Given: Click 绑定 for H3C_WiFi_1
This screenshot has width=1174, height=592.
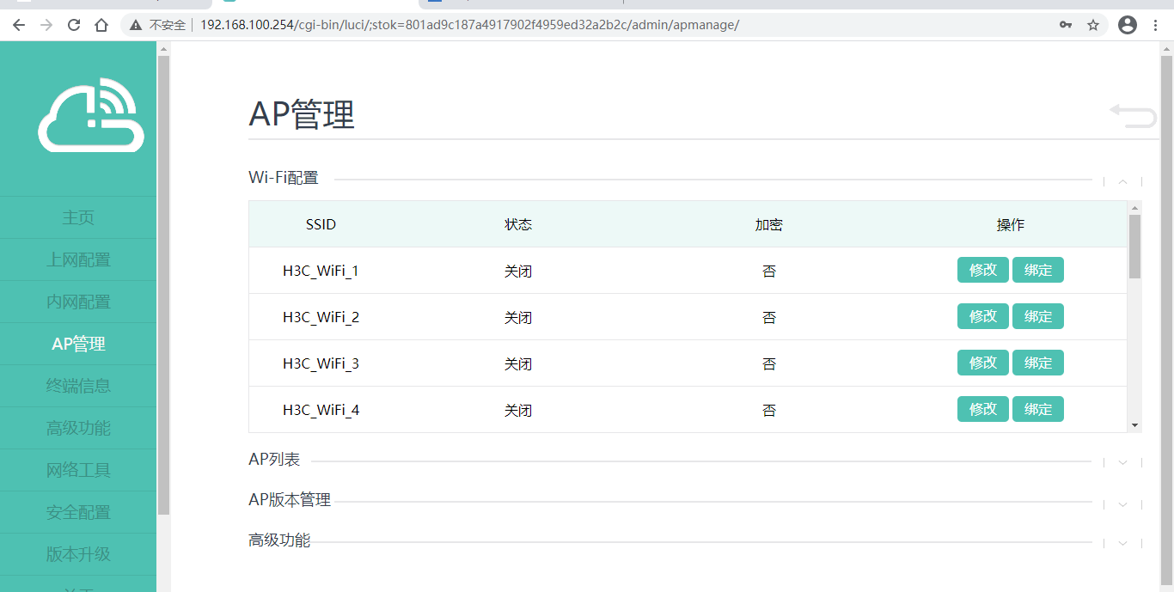Looking at the screenshot, I should point(1038,270).
